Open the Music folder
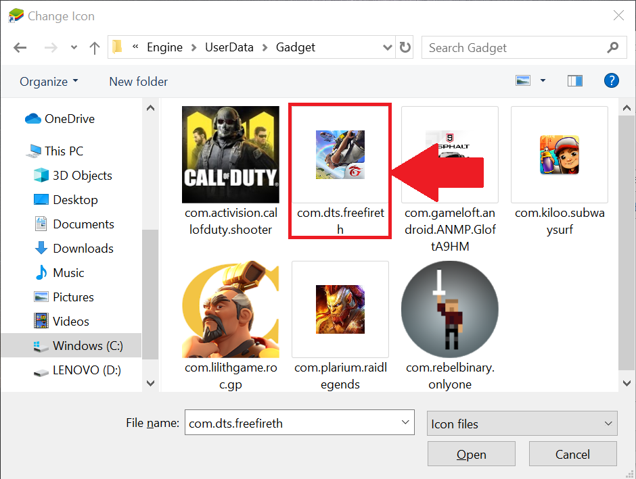Image resolution: width=636 pixels, height=479 pixels. pyautogui.click(x=59, y=272)
